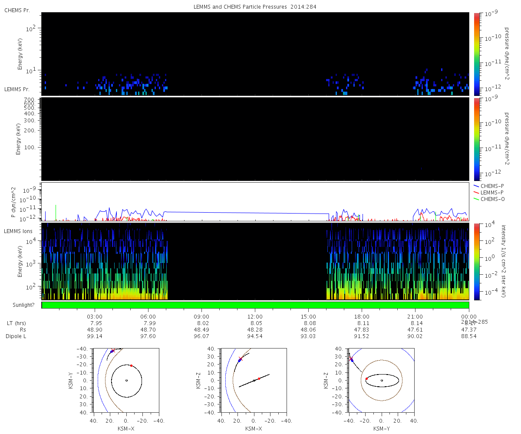Click the Rs value 48.90
The height and width of the screenshot is (434, 521).
click(95, 330)
